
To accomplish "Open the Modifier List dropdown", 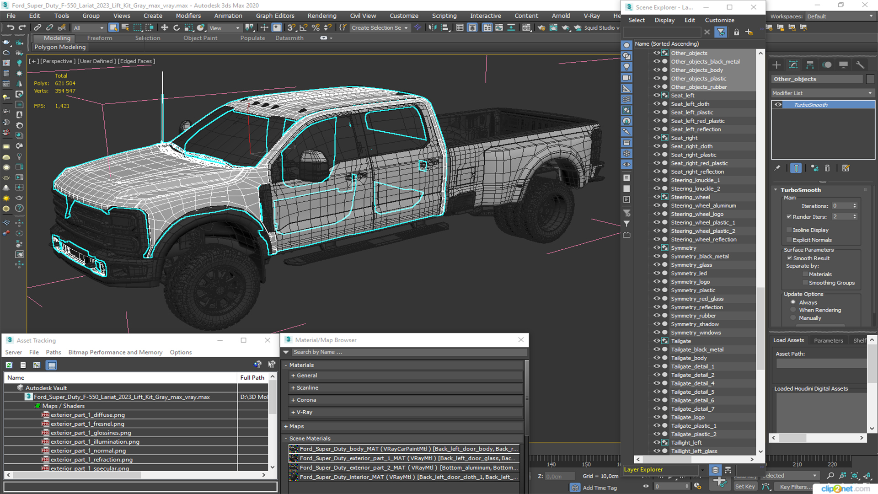I will (x=822, y=93).
